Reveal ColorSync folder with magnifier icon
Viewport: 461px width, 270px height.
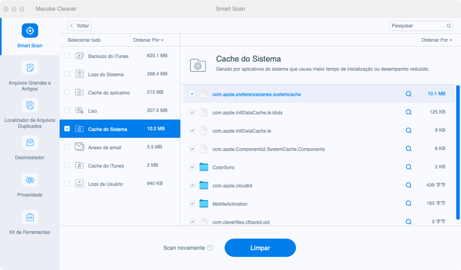(x=408, y=166)
